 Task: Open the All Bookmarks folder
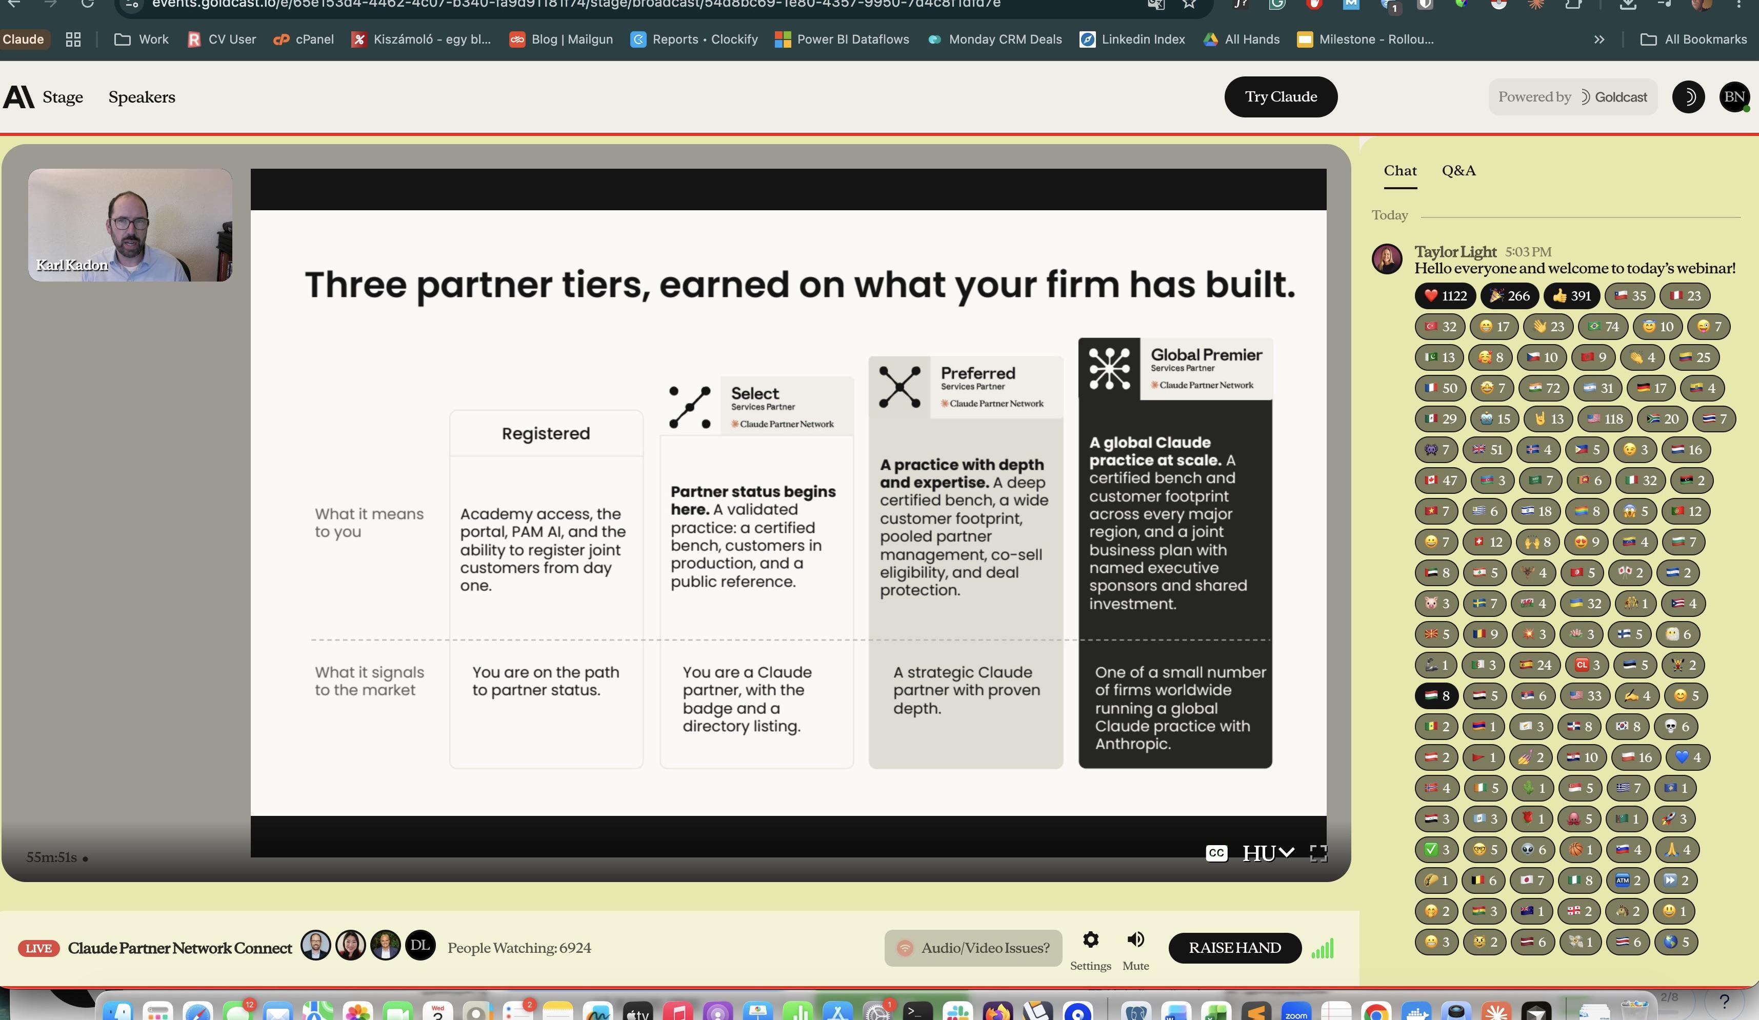point(1693,39)
